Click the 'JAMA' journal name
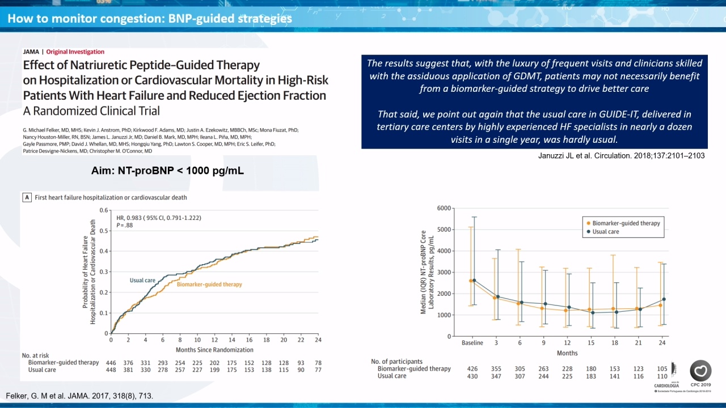 pyautogui.click(x=31, y=52)
